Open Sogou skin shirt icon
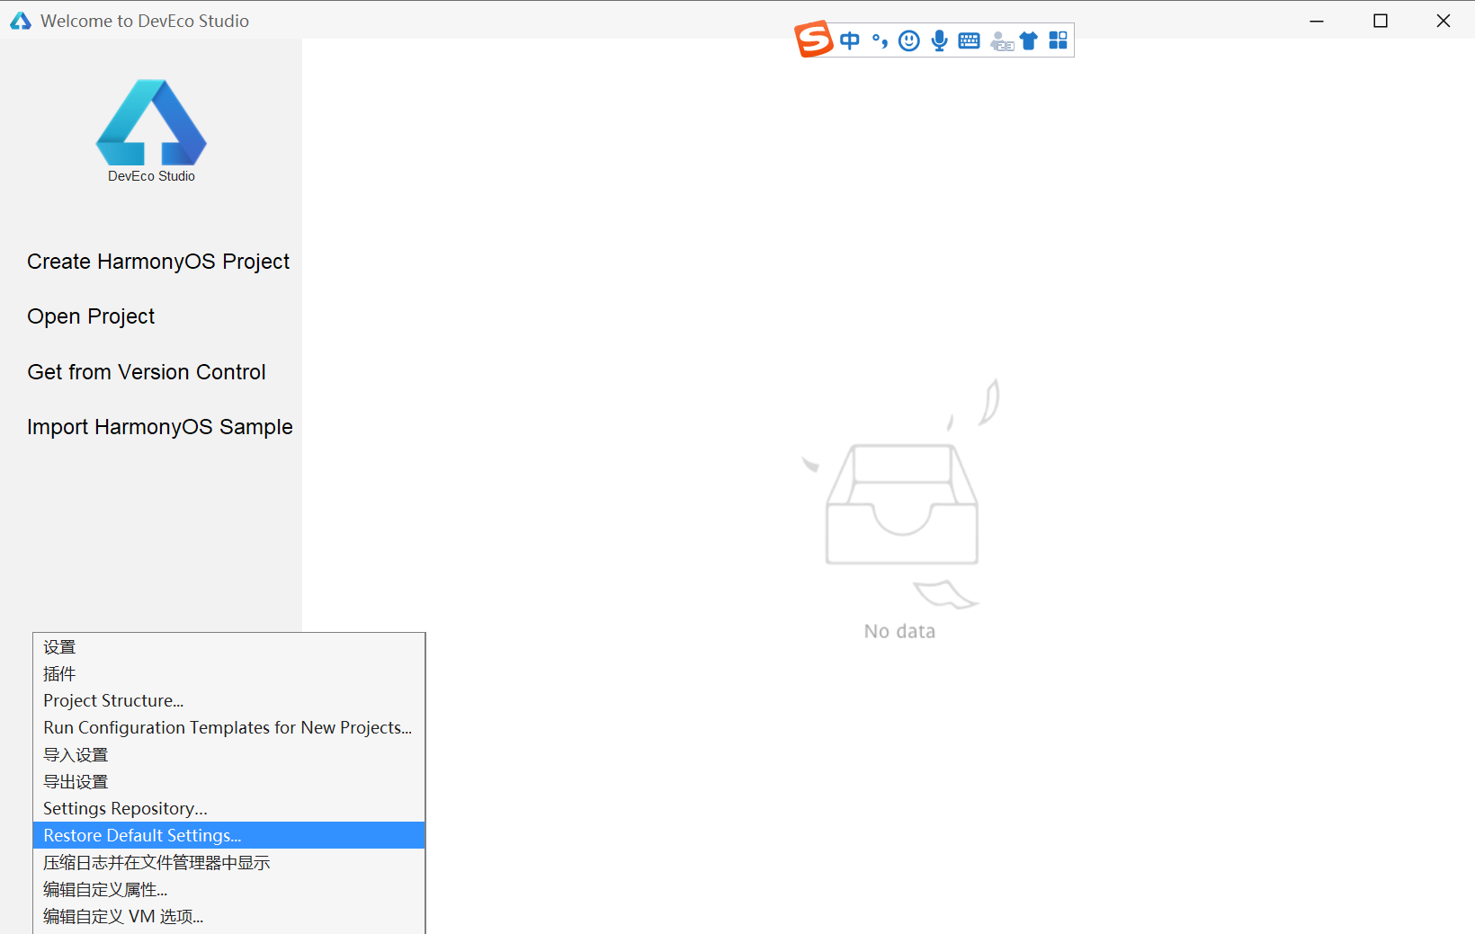1475x934 pixels. [1029, 40]
